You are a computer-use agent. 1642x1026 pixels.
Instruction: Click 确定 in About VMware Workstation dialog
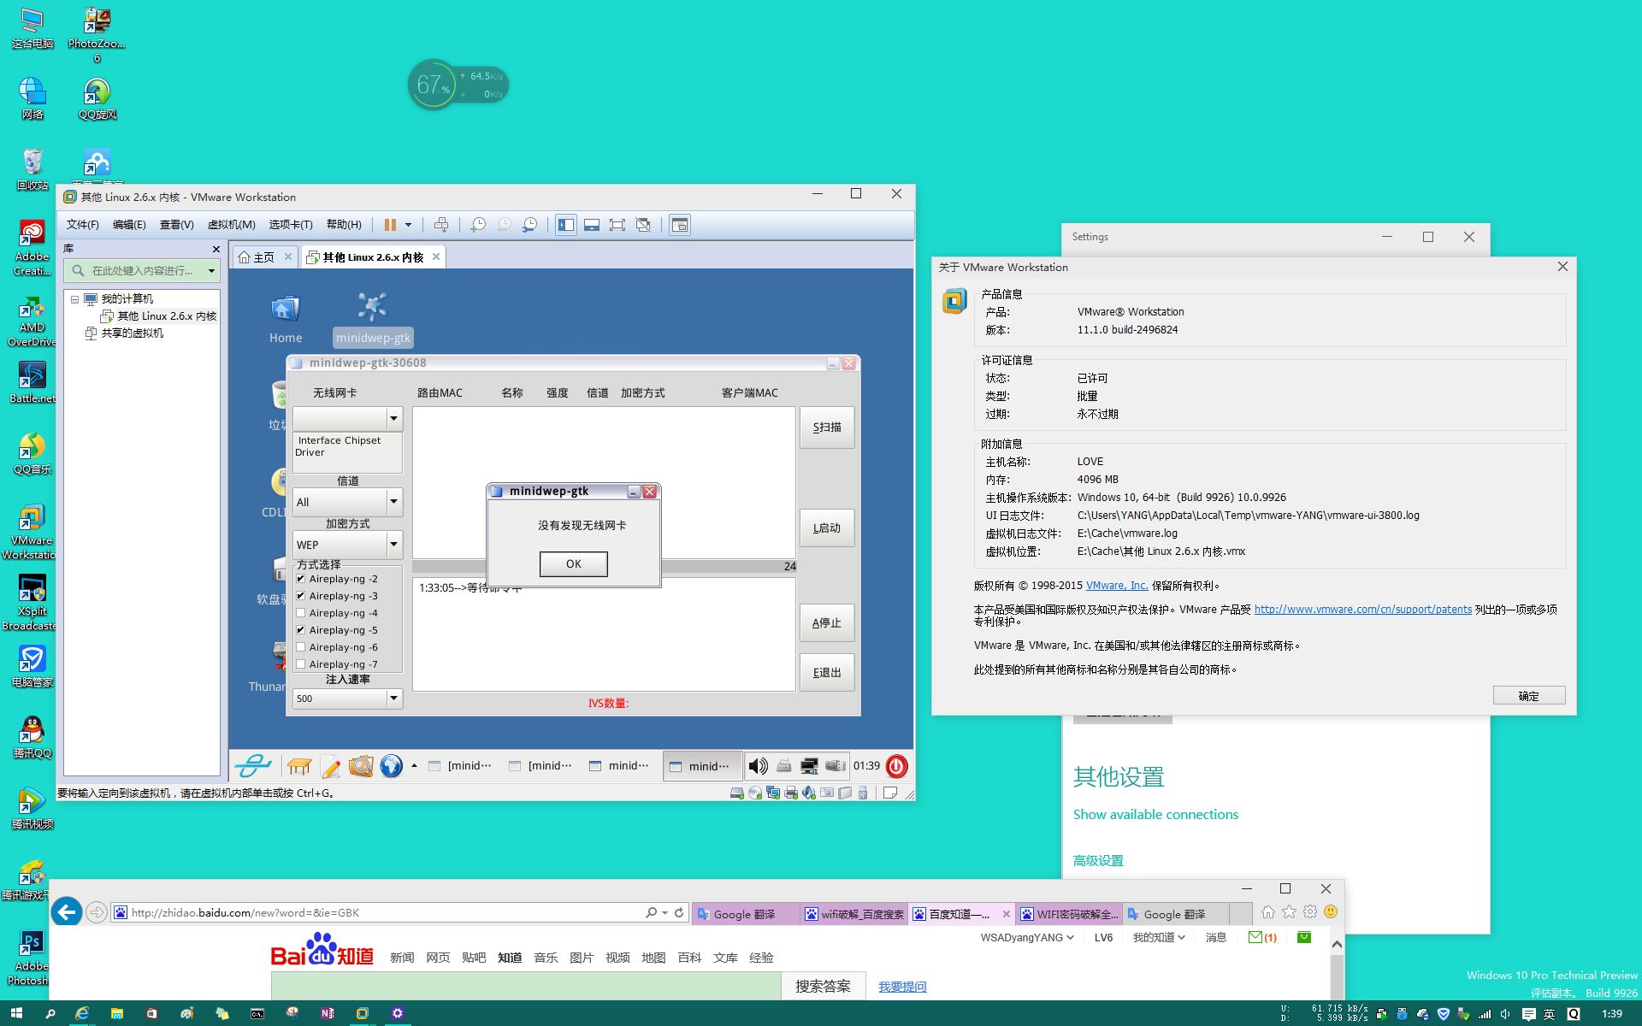[x=1529, y=696]
